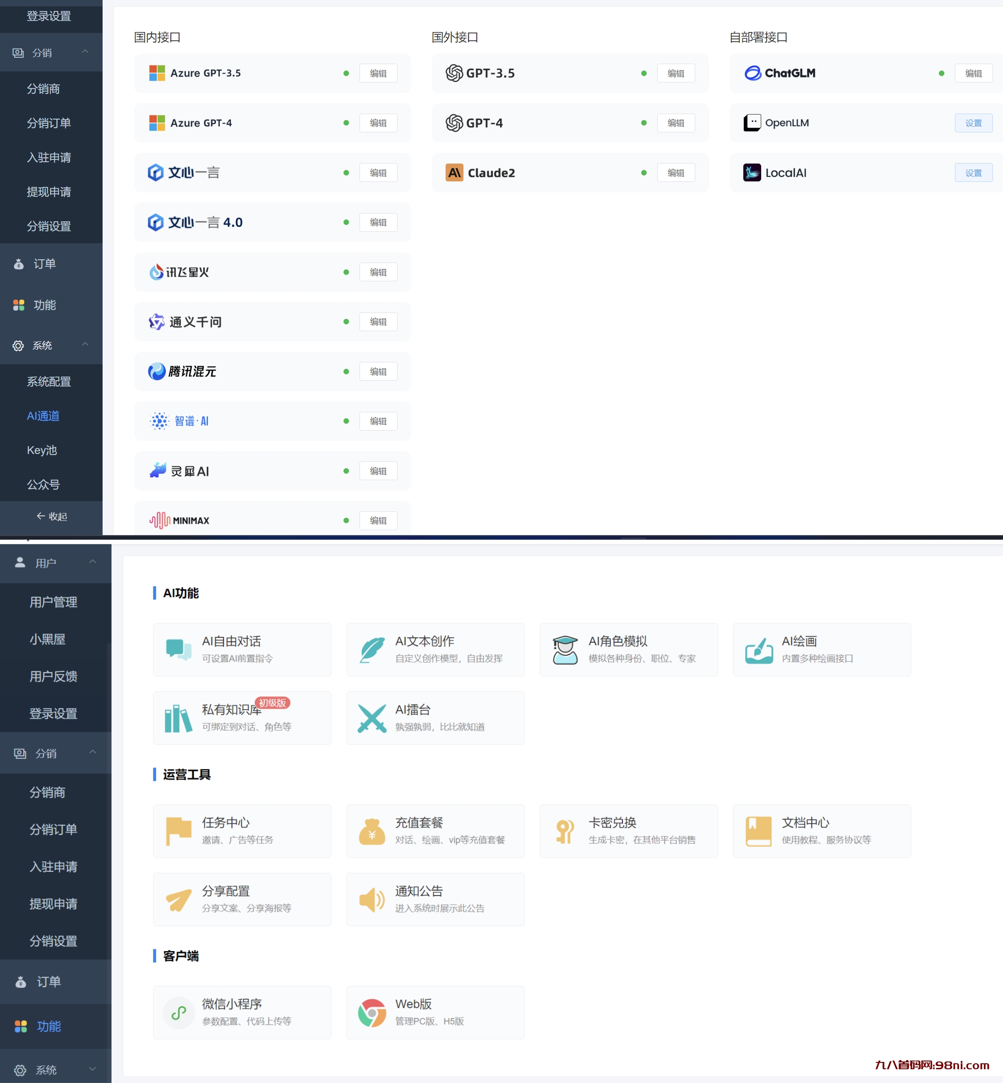This screenshot has height=1083, width=1003.
Task: Open 分享配置 paper plane icon
Action: (179, 900)
